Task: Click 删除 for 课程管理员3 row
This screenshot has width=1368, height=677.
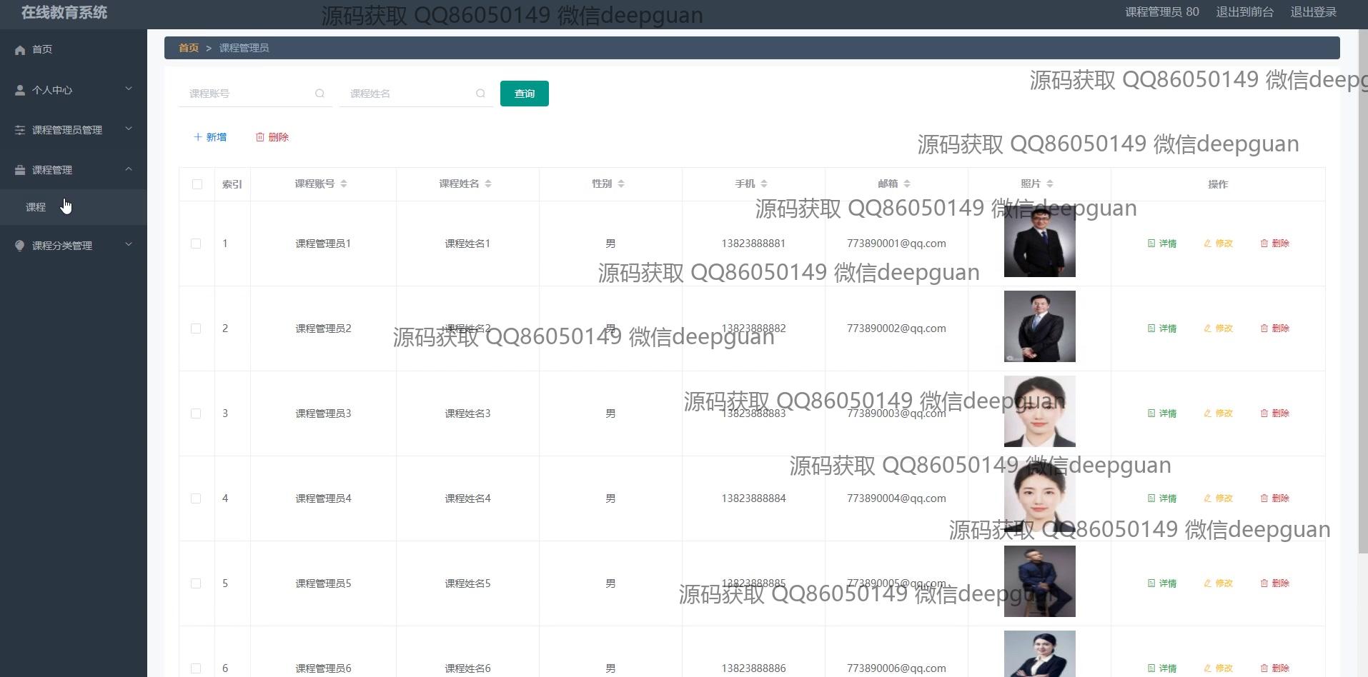Action: [1275, 413]
